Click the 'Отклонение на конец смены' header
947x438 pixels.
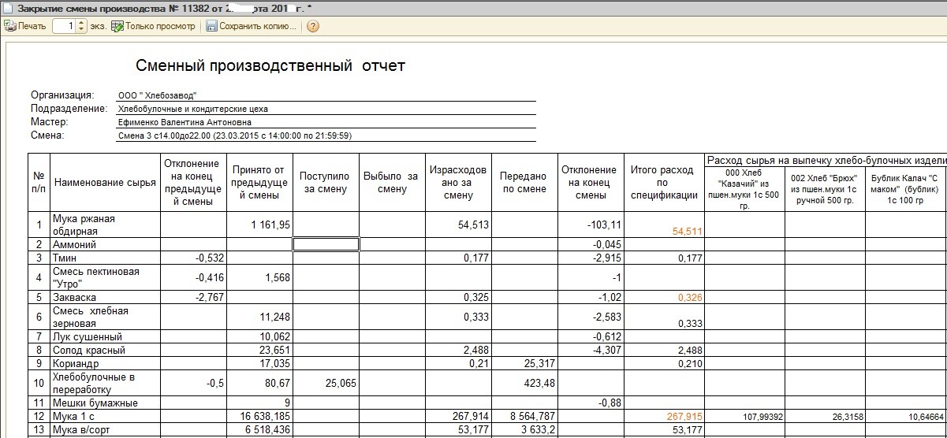point(590,184)
